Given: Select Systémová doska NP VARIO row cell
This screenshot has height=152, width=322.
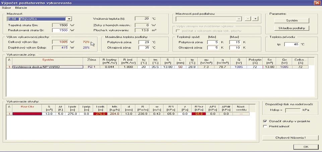Looking at the screenshot, I should (48, 67).
